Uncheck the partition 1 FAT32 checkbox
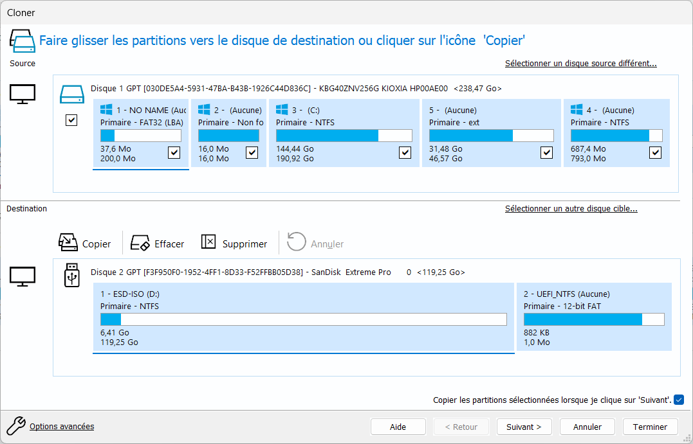 click(x=174, y=153)
